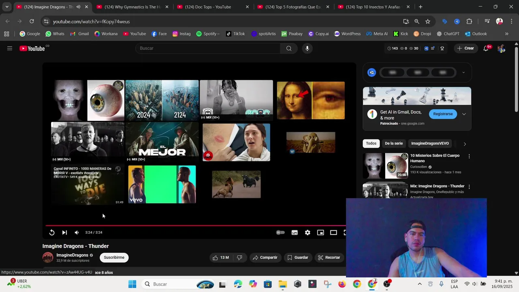The width and height of the screenshot is (519, 292).
Task: Open the 1000 Ways to Die thumbnail
Action: 88,185
